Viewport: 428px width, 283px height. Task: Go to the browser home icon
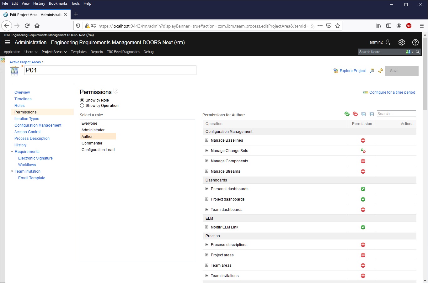(37, 26)
